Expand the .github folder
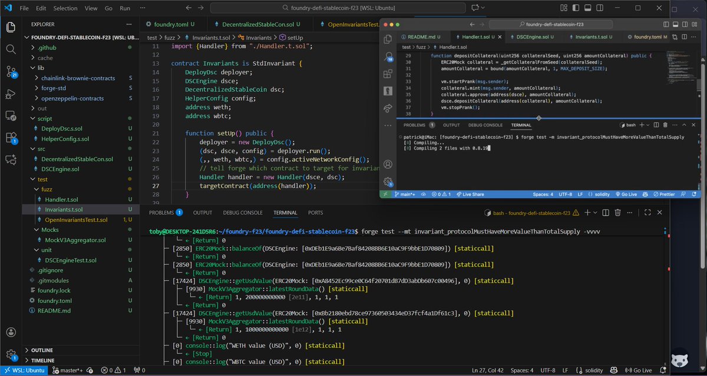The width and height of the screenshot is (707, 376). tap(81, 48)
